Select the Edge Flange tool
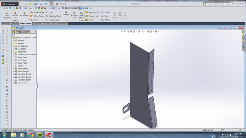This screenshot has width=246, height=138. pyautogui.click(x=37, y=12)
